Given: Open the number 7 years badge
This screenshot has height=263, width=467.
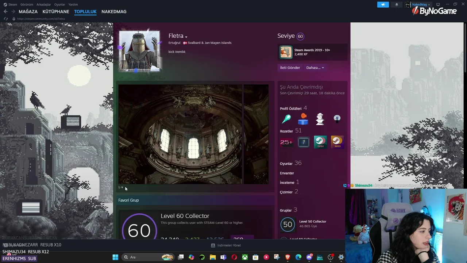Looking at the screenshot, I should tap(303, 142).
